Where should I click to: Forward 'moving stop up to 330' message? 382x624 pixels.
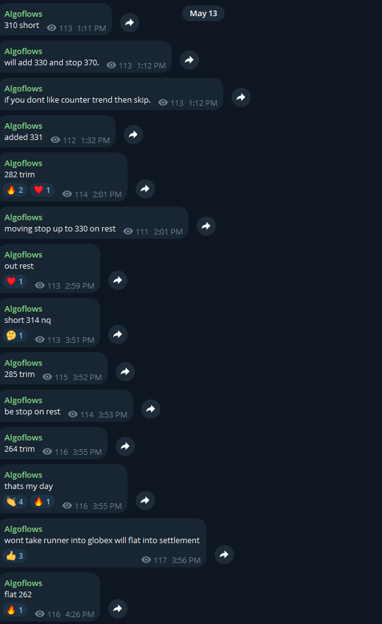[206, 226]
